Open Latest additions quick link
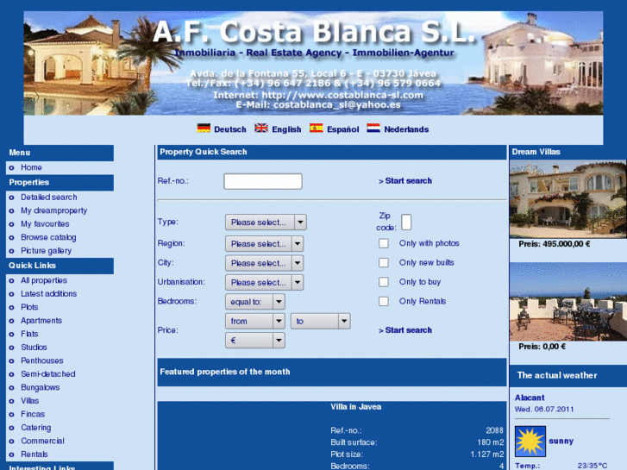This screenshot has height=470, width=627. (x=49, y=294)
